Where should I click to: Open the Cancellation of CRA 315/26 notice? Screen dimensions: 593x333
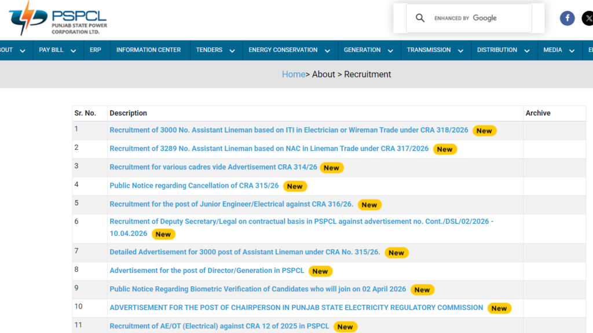click(194, 186)
